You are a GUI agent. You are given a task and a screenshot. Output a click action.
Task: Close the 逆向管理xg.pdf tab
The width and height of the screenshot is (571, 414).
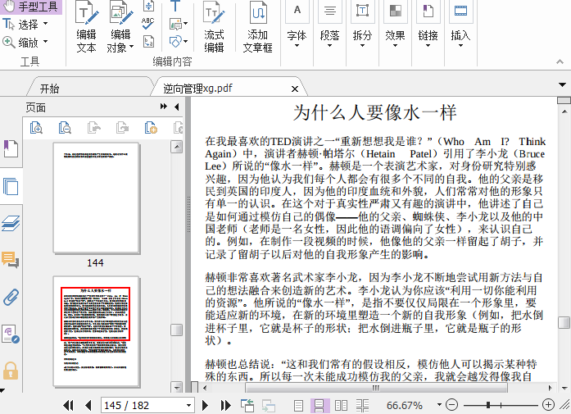click(295, 89)
